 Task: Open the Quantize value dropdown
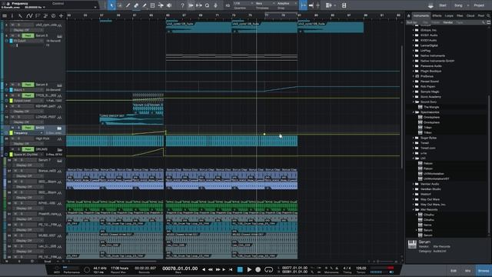click(243, 3)
